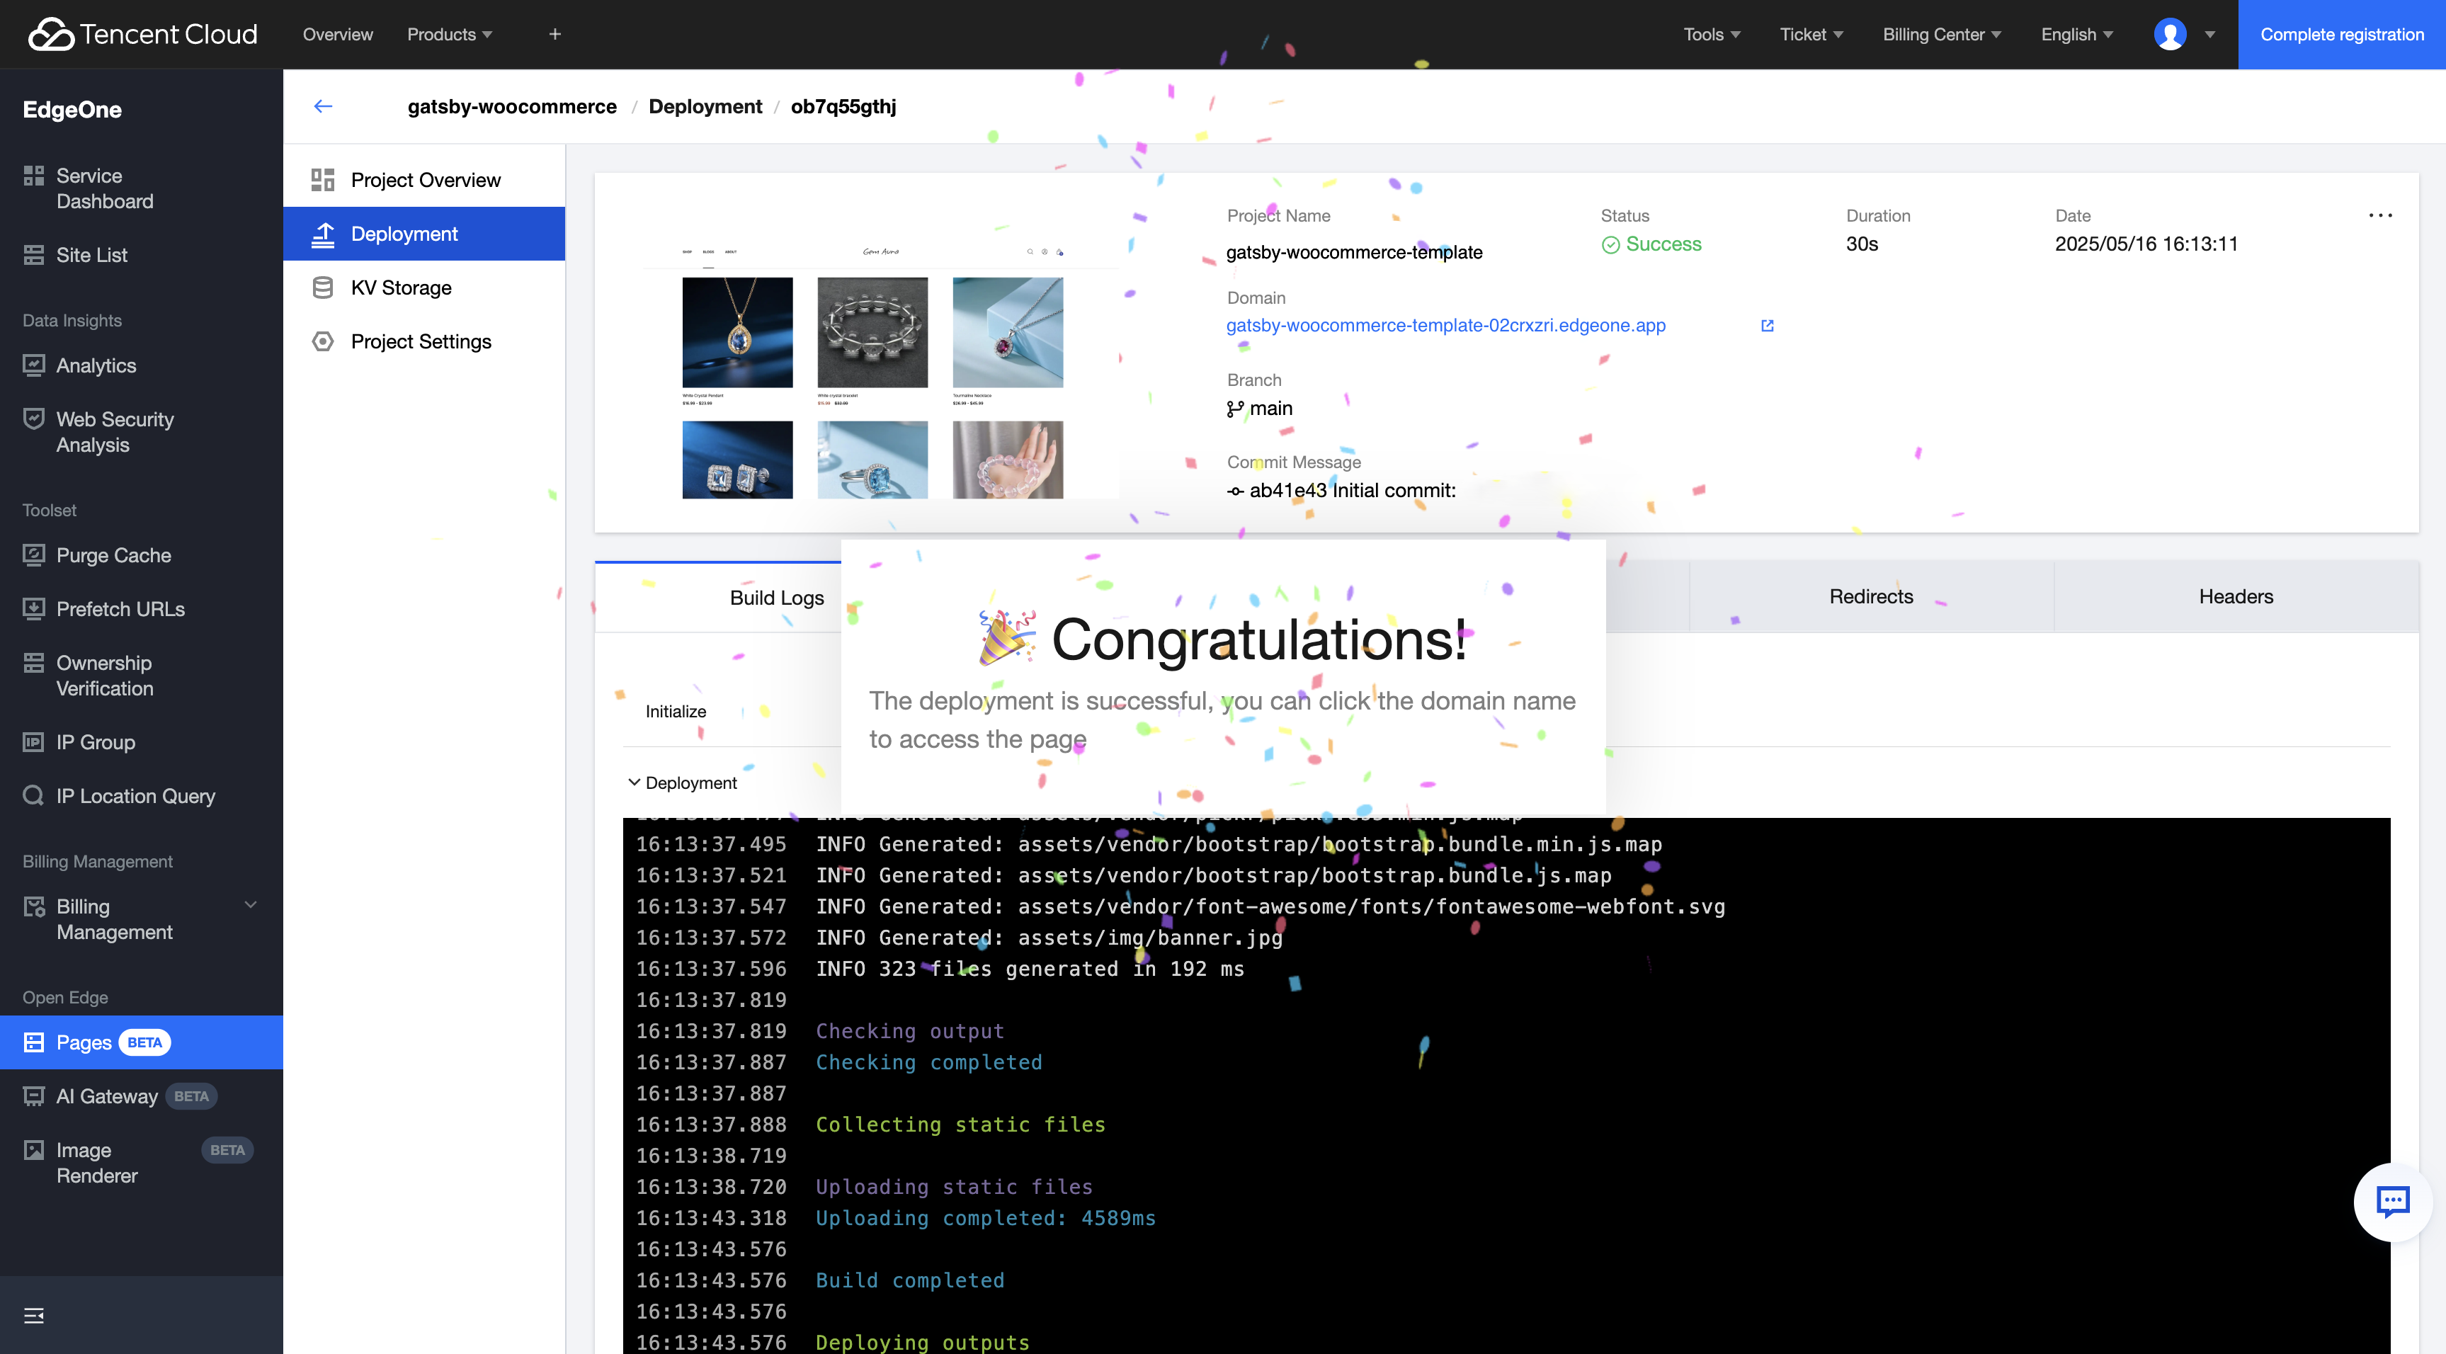Click the 'Checking completed' log line
Image resolution: width=2446 pixels, height=1354 pixels.
pos(928,1062)
